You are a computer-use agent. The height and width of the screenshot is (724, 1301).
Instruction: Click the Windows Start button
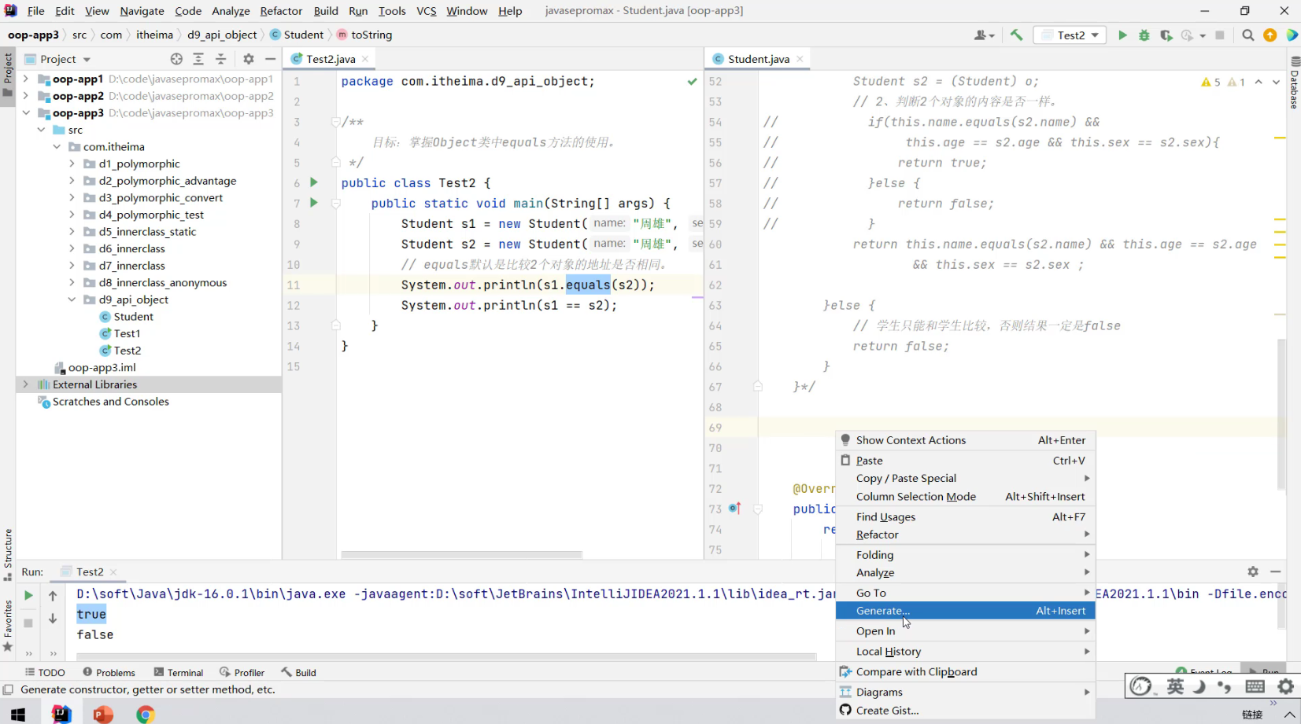coord(18,714)
